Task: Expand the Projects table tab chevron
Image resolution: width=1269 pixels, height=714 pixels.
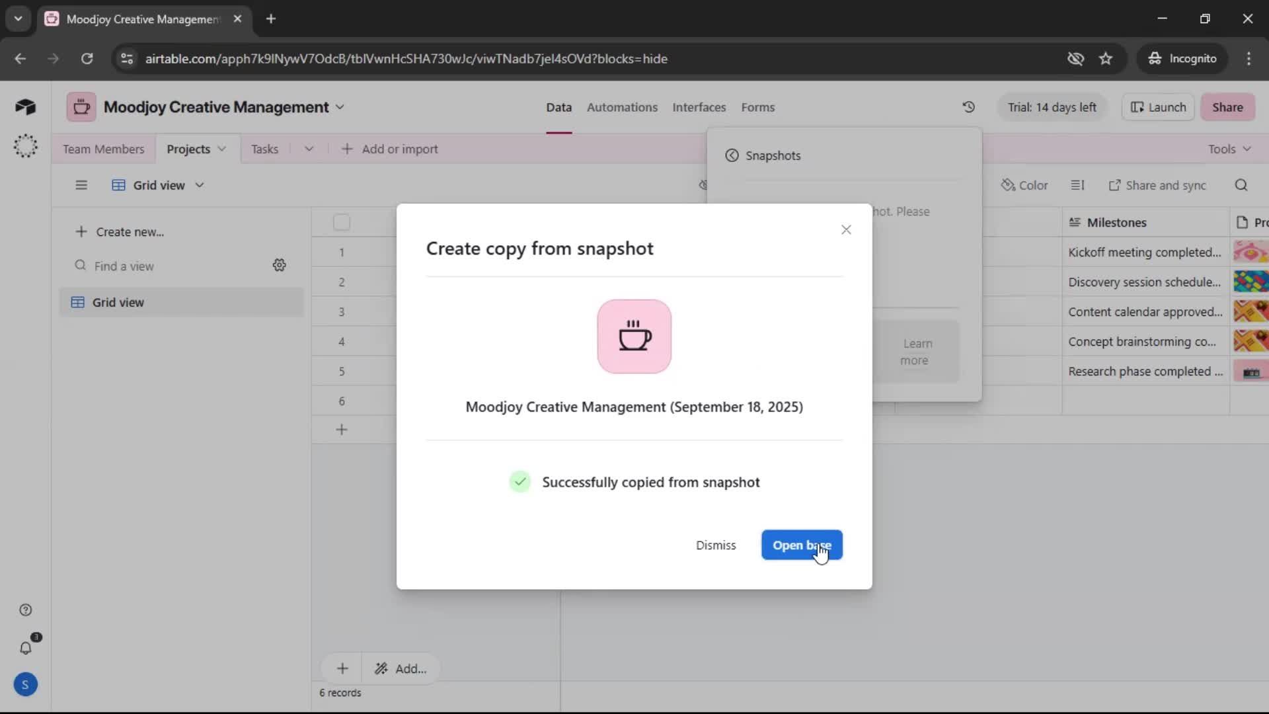Action: [x=221, y=149]
